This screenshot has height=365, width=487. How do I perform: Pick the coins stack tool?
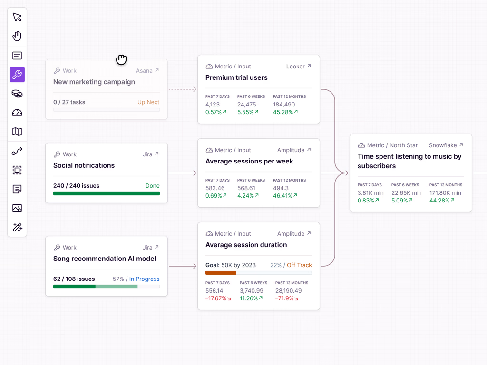(17, 94)
